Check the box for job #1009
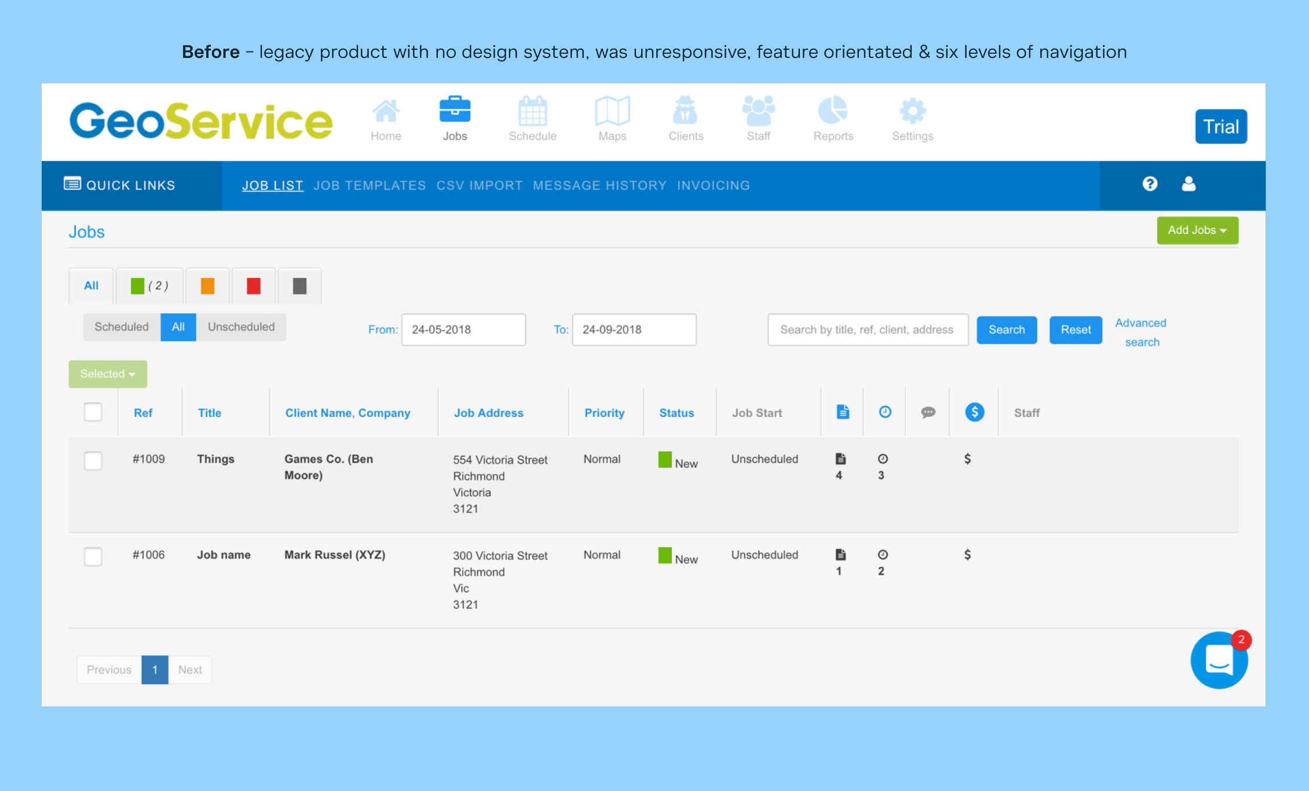Image resolution: width=1309 pixels, height=791 pixels. pos(93,461)
